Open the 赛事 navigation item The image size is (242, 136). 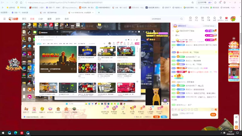pyautogui.click(x=49, y=19)
